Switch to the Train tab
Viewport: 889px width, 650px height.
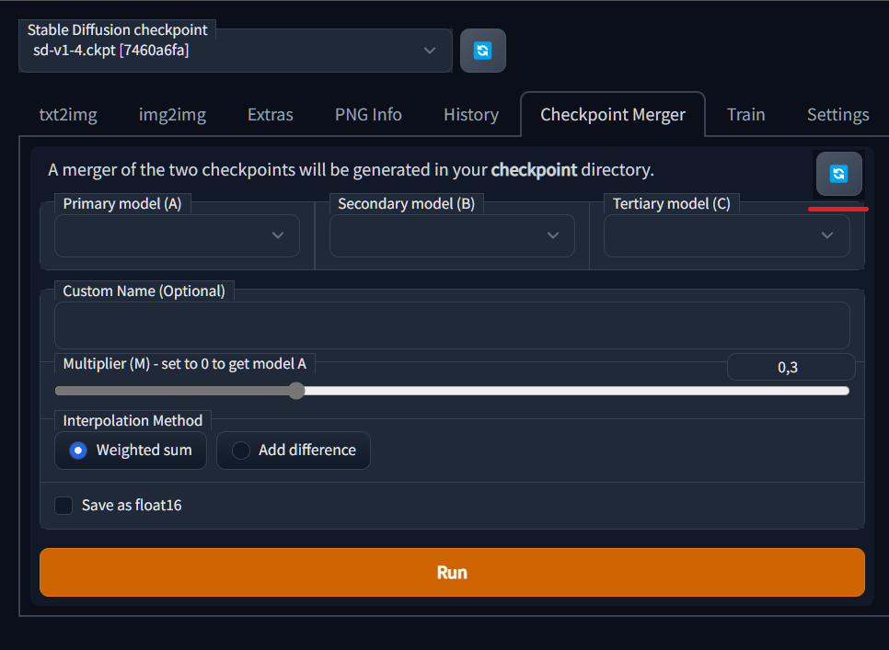click(x=745, y=114)
